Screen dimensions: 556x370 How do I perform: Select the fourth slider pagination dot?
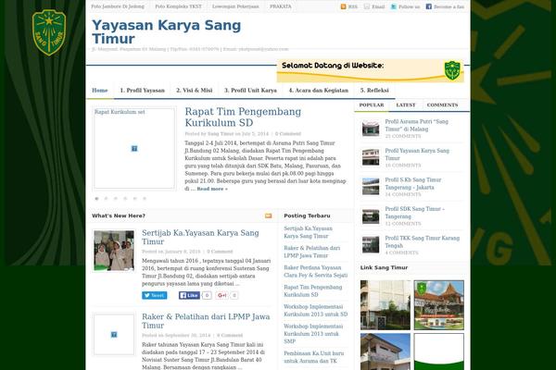[x=125, y=199]
